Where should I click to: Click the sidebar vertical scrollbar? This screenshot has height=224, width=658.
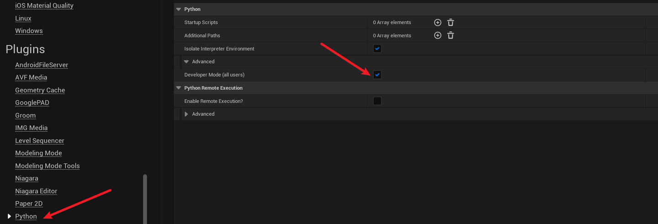145,199
